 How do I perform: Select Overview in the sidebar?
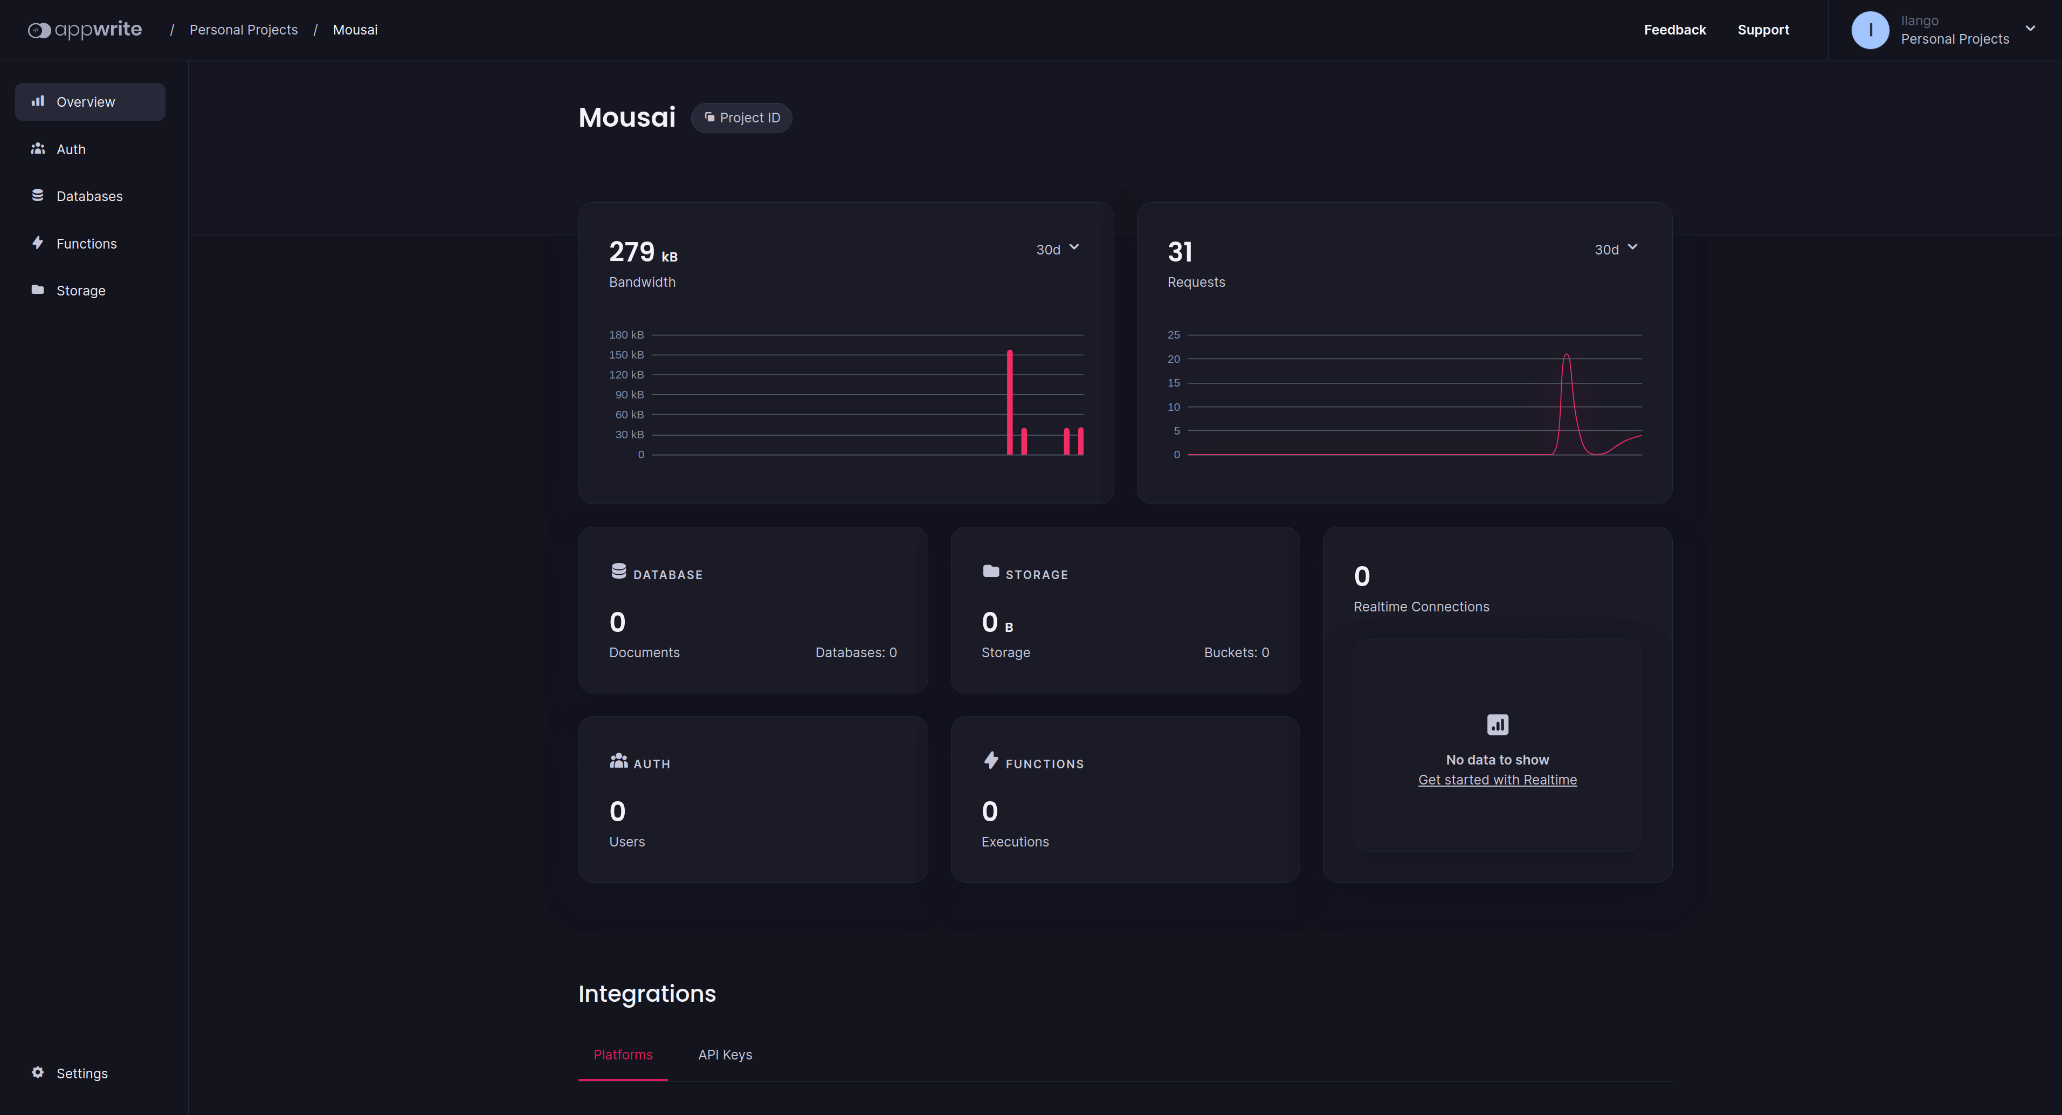(86, 102)
